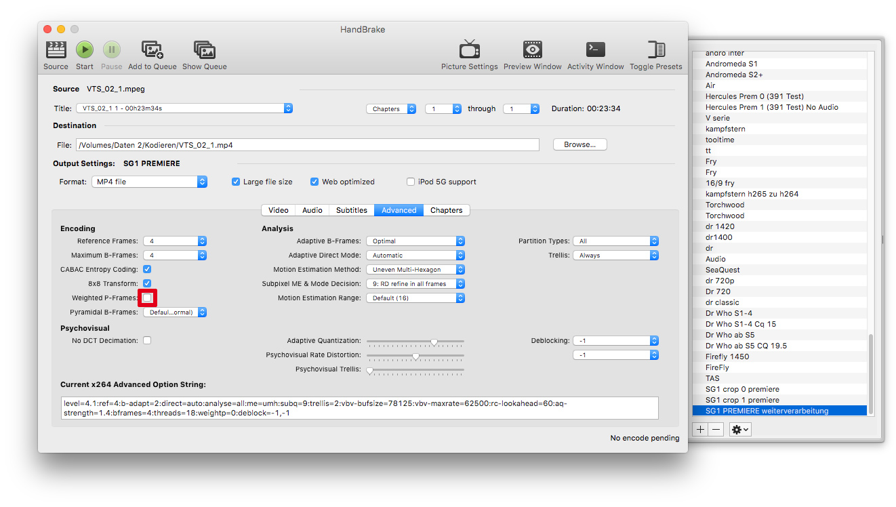Click the Pause encoding icon
Viewport: 896px width, 507px height.
[x=112, y=50]
